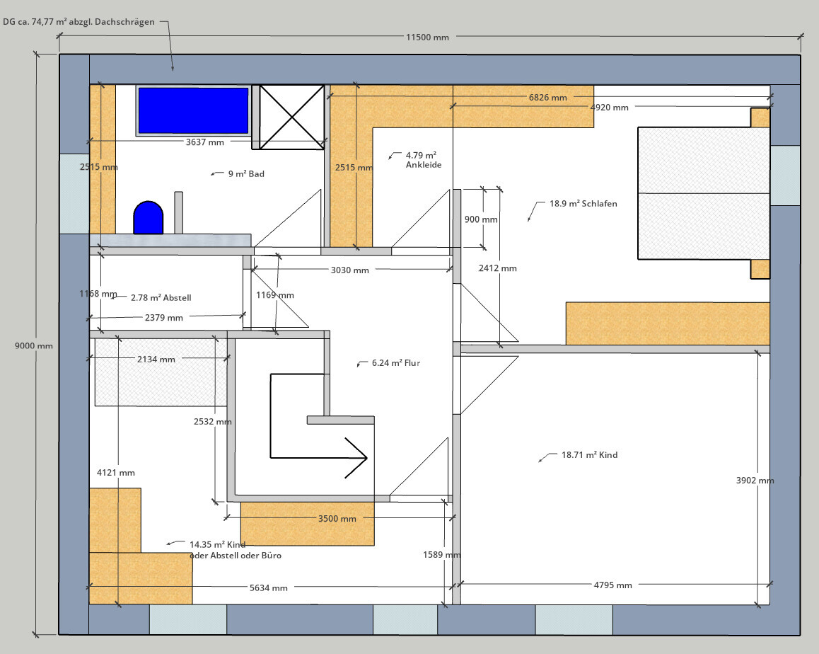Click the 3902 mm dimension text

(x=755, y=481)
